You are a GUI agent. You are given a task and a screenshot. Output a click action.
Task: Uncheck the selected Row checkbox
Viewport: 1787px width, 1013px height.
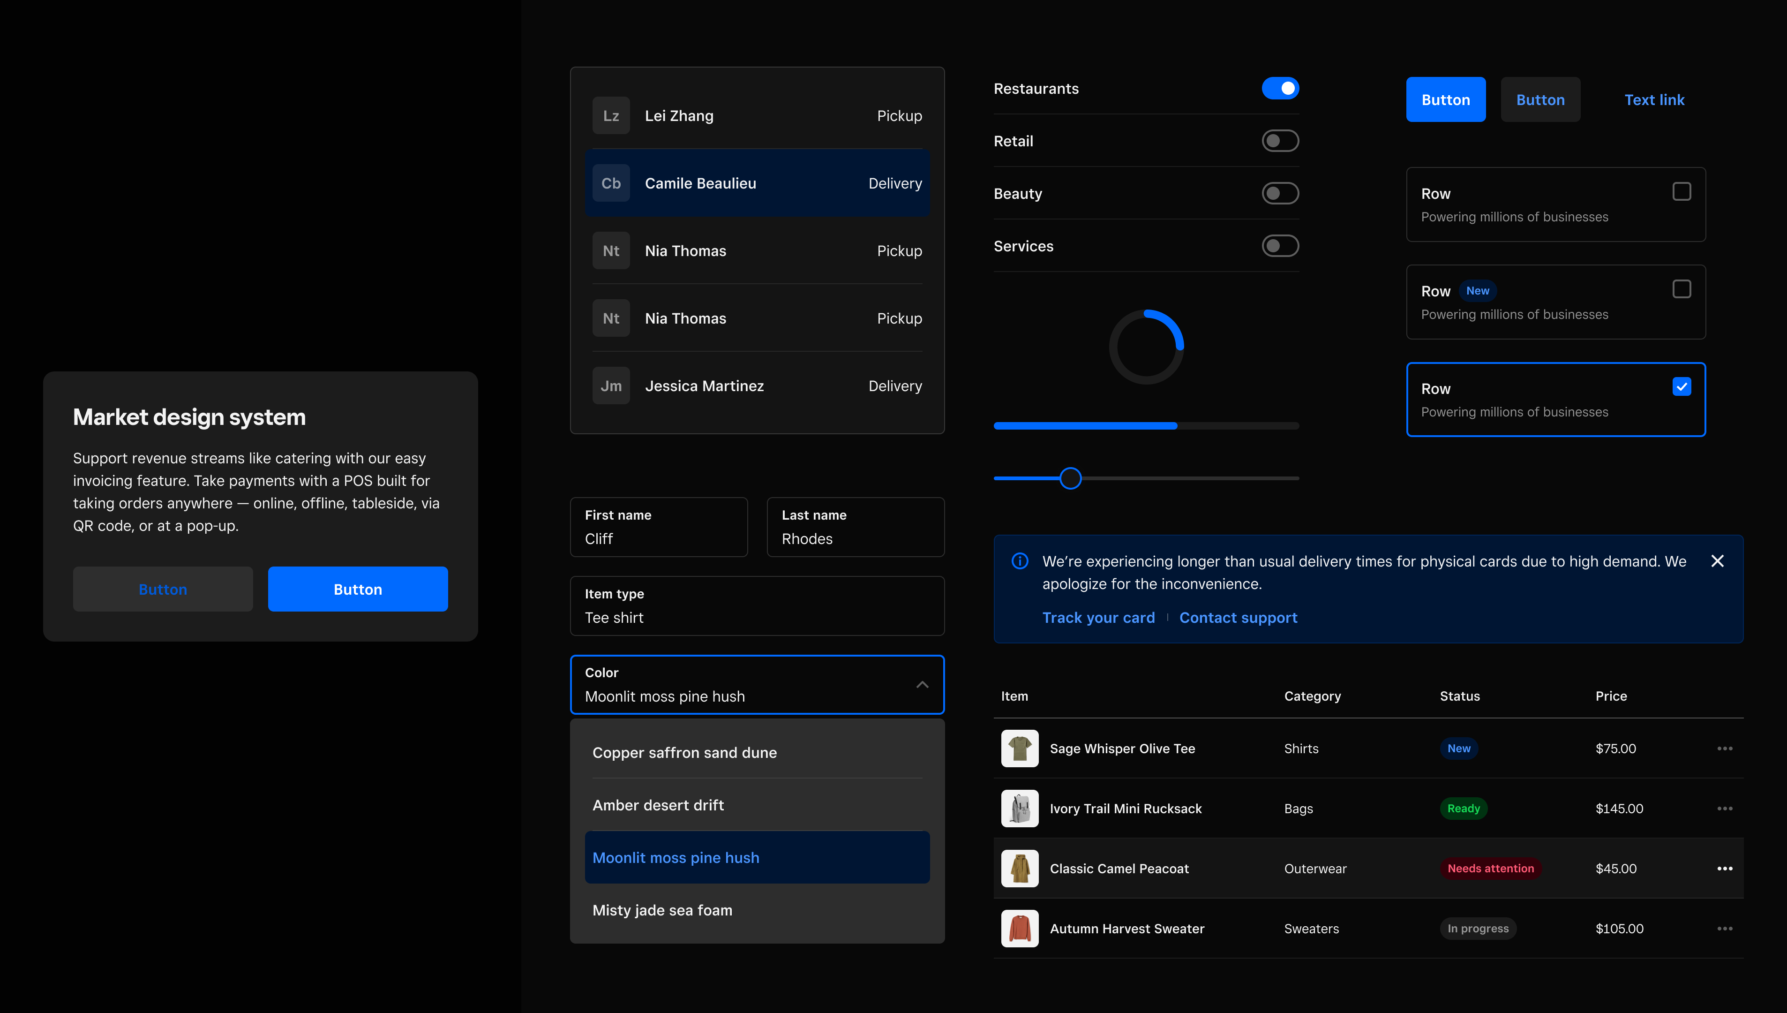(1682, 386)
